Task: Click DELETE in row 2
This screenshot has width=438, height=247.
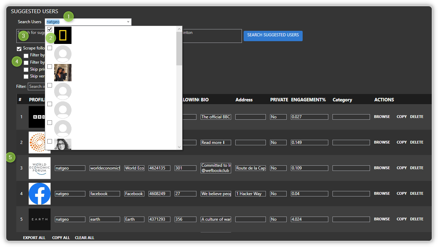Action: click(416, 143)
